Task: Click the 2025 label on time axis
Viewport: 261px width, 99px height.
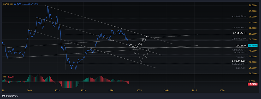Action: click(x=139, y=90)
